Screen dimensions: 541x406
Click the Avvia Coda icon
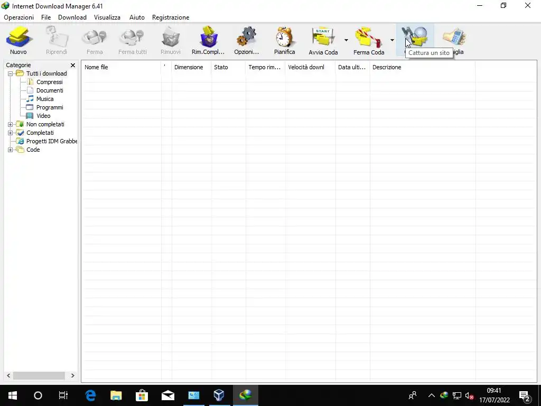(323, 37)
